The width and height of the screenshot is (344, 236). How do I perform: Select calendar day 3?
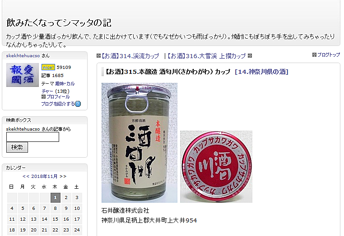click(x=77, y=198)
